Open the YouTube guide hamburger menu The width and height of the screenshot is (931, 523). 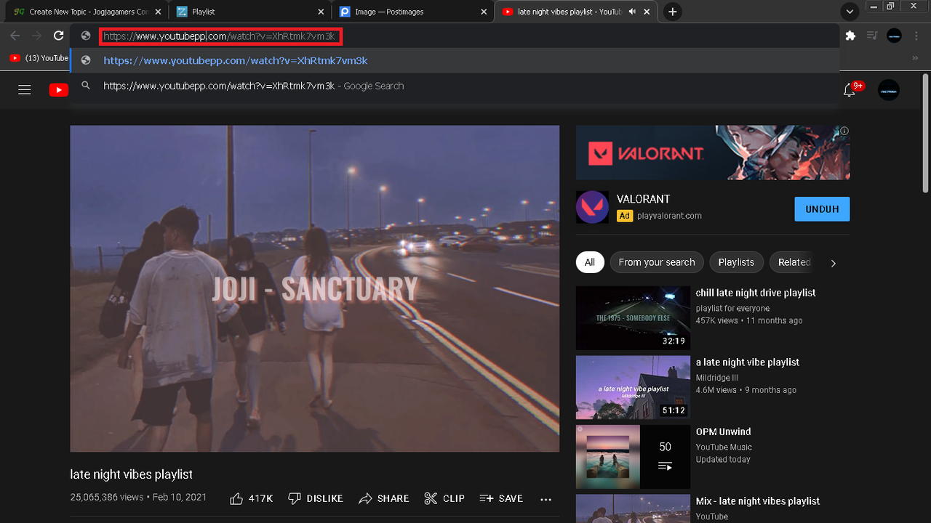click(x=25, y=90)
